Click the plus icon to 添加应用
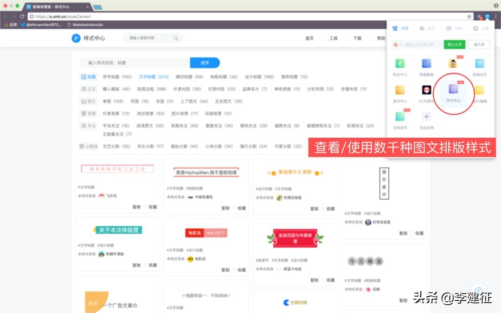 click(x=426, y=116)
